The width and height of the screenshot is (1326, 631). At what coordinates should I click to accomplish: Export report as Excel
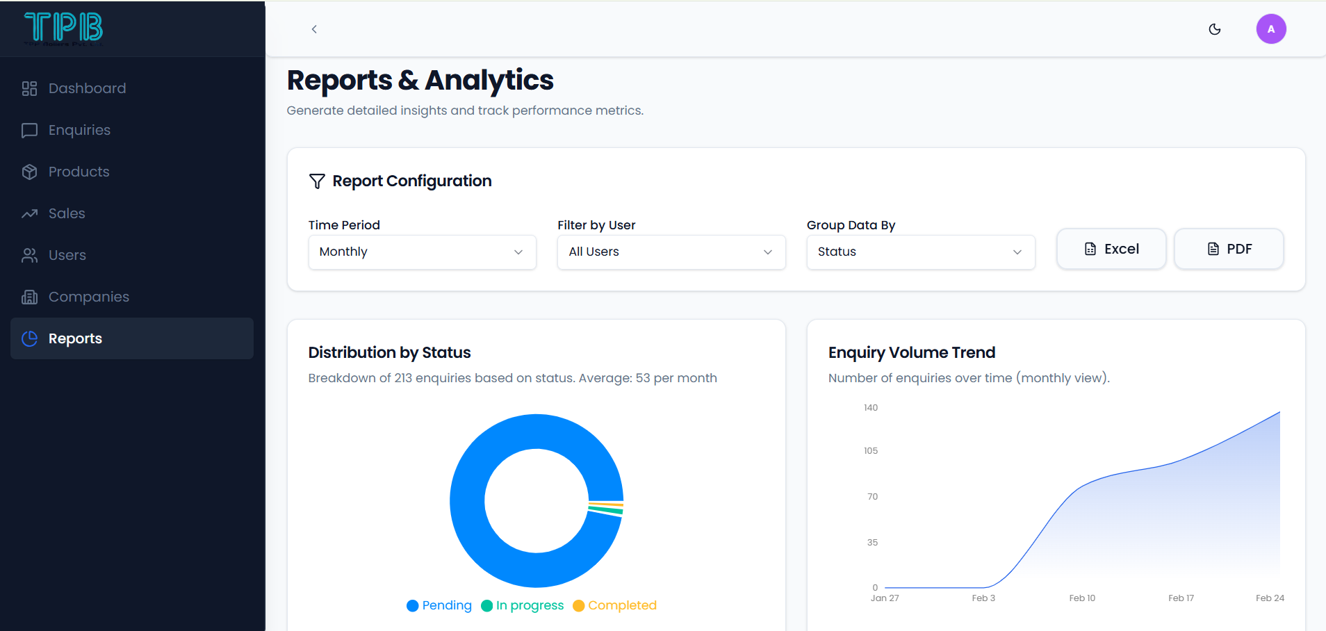coord(1111,249)
